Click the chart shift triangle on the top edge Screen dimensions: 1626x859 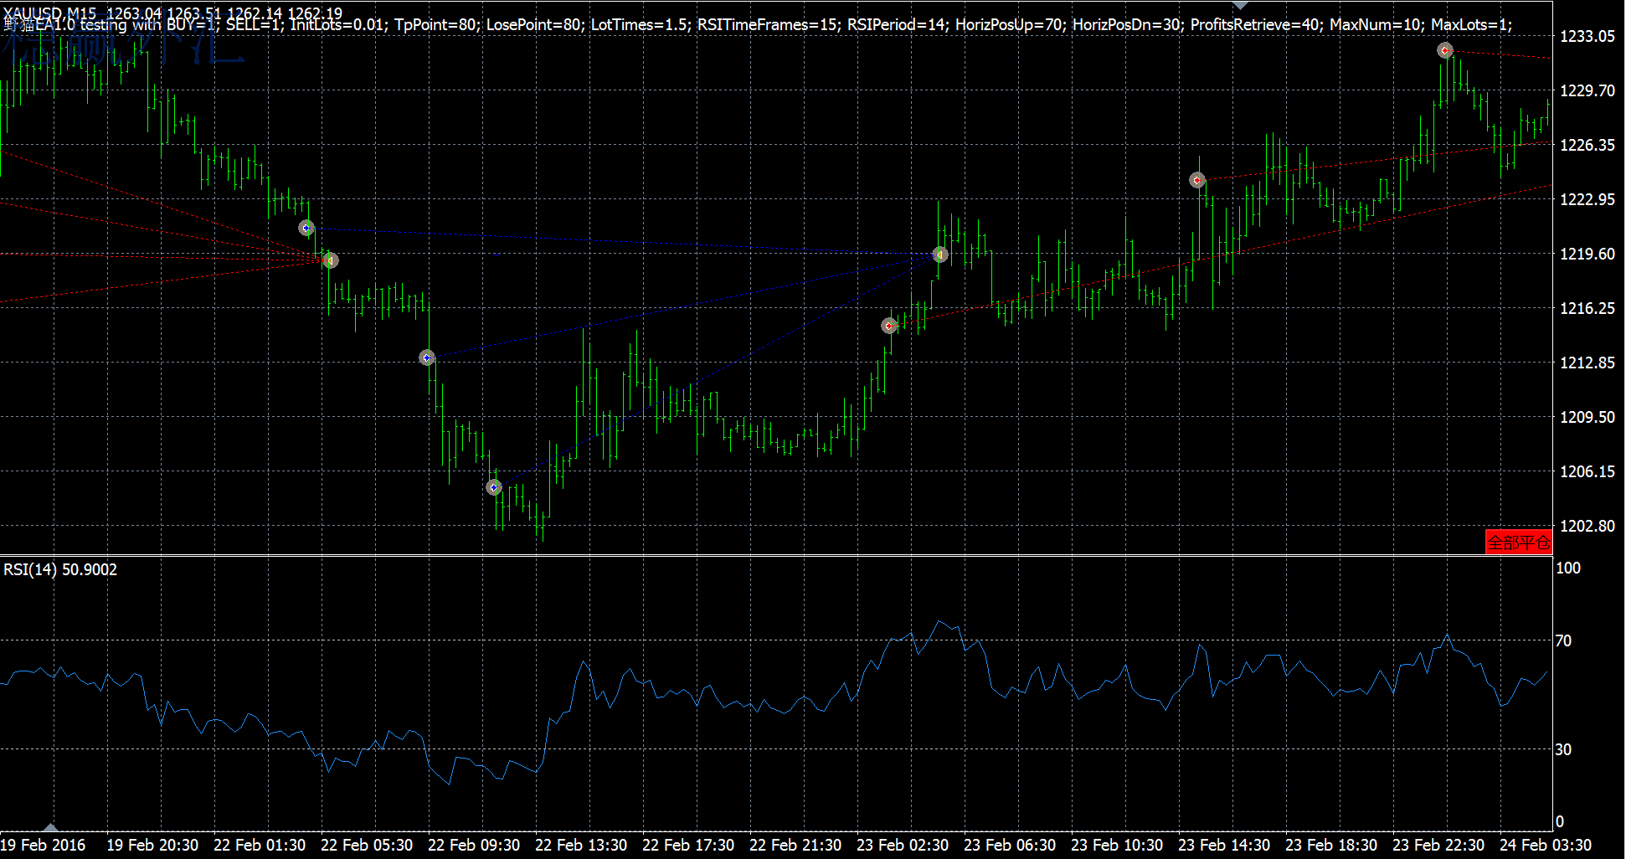[1240, 6]
